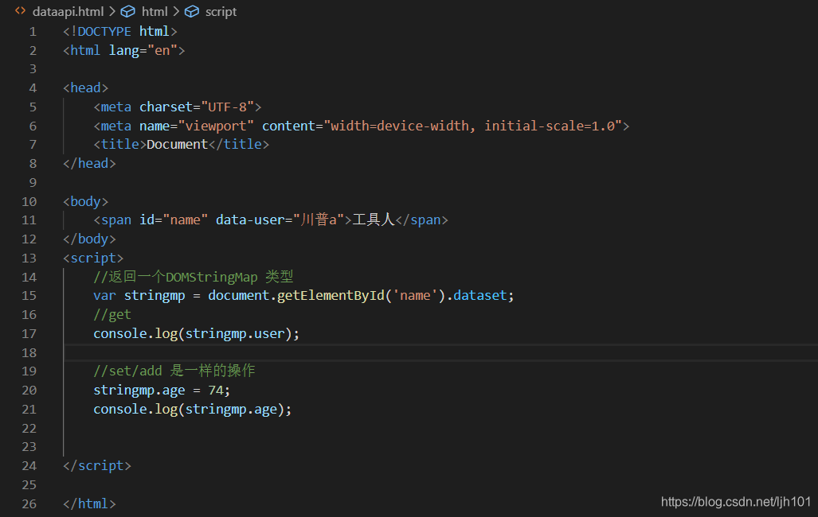Click the closing body tag
Image resolution: width=818 pixels, height=517 pixels.
click(89, 239)
